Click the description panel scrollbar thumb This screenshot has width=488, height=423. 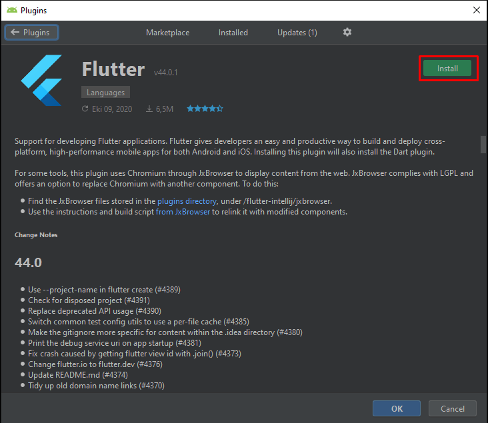click(483, 144)
